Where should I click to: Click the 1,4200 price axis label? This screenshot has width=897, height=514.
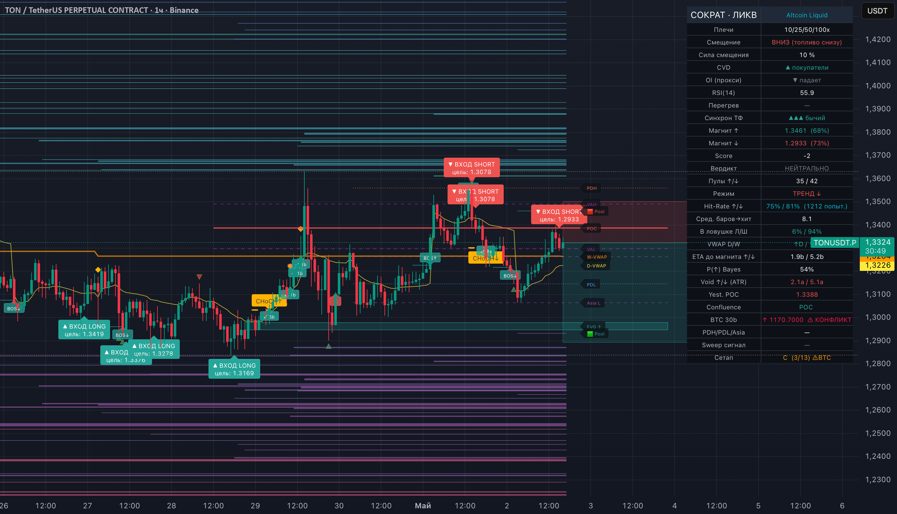coord(877,39)
